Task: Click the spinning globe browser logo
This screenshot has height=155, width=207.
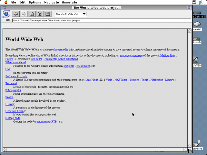Action: click(6, 14)
